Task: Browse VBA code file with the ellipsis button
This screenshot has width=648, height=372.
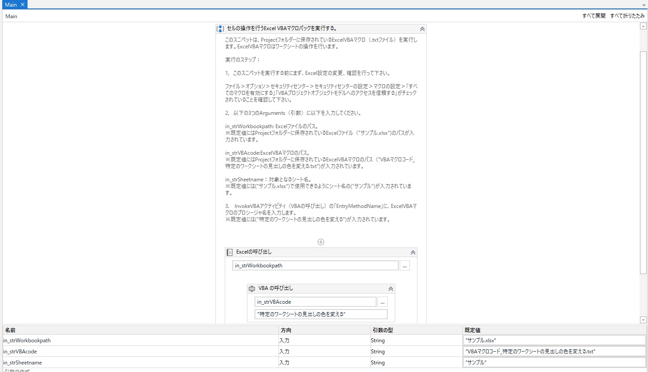Action: (x=382, y=302)
